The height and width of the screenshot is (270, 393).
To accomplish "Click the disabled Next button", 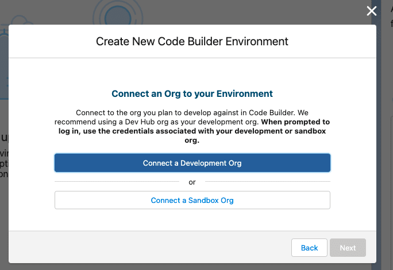I will pos(348,248).
